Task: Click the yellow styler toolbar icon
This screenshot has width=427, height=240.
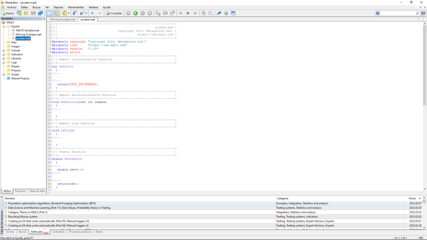Action: pyautogui.click(x=64, y=13)
